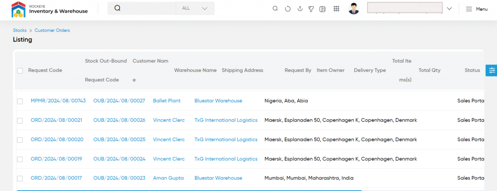This screenshot has height=191, width=497.
Task: Open order link ORD/2024/08/00021
Action: [56, 120]
